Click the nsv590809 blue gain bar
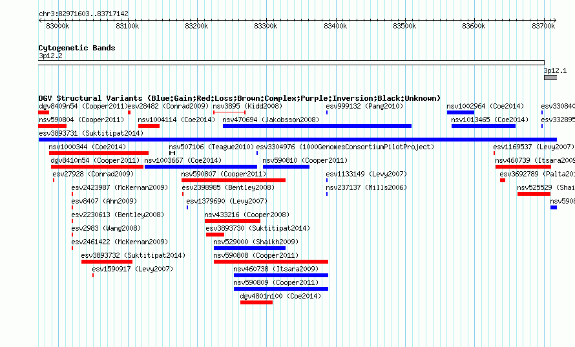 point(281,289)
